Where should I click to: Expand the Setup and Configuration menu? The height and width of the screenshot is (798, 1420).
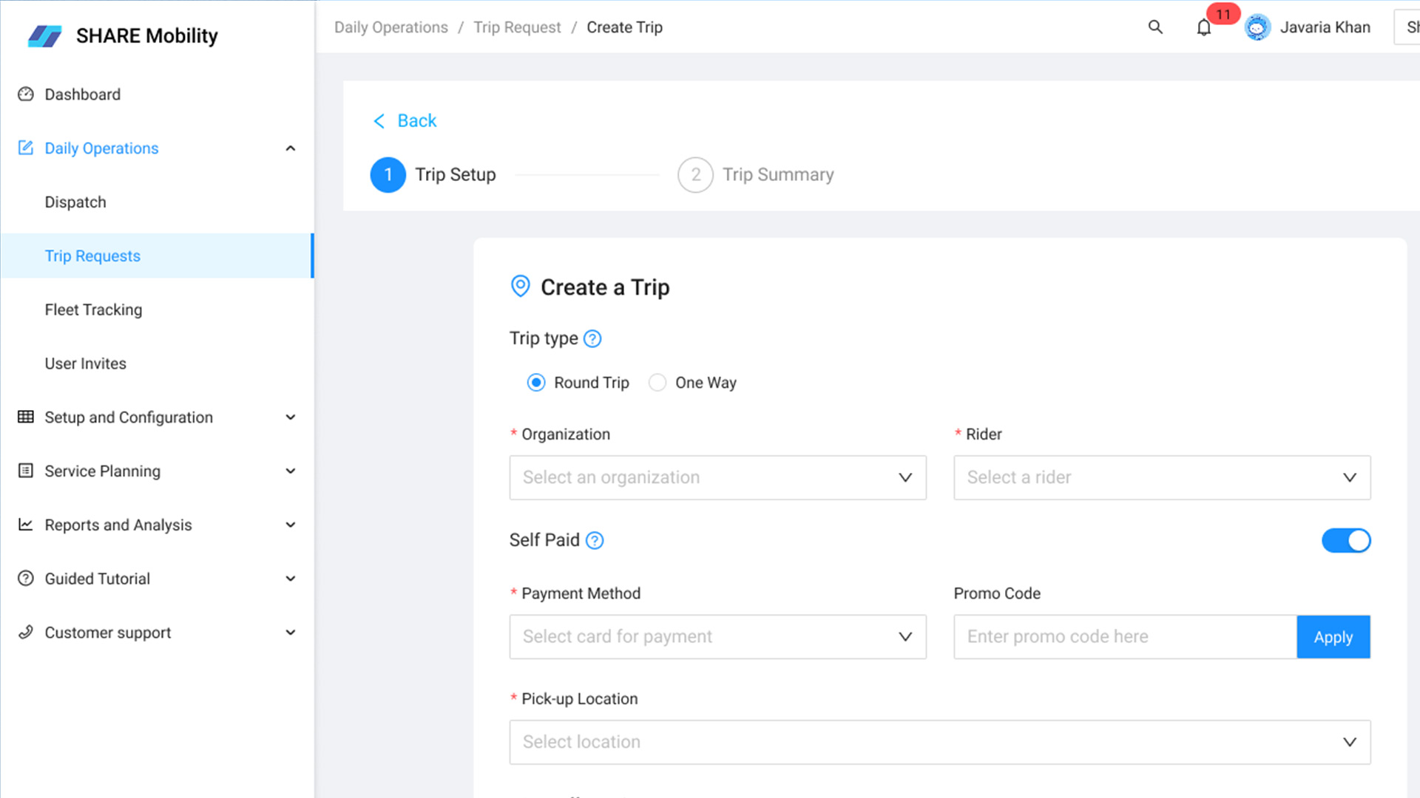tap(129, 417)
